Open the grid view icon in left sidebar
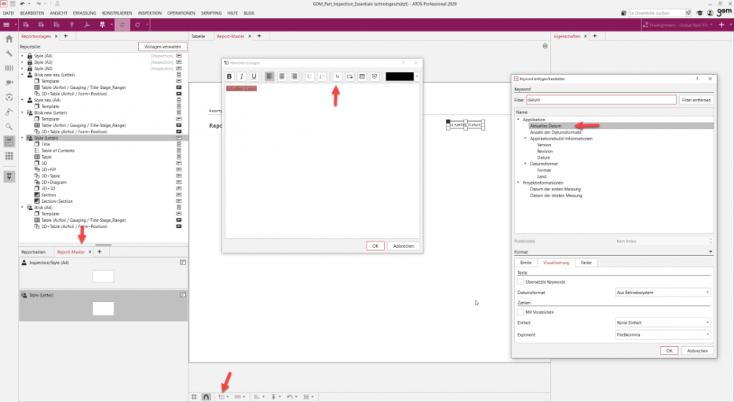Viewport: 734px width, 402px height. (x=9, y=156)
